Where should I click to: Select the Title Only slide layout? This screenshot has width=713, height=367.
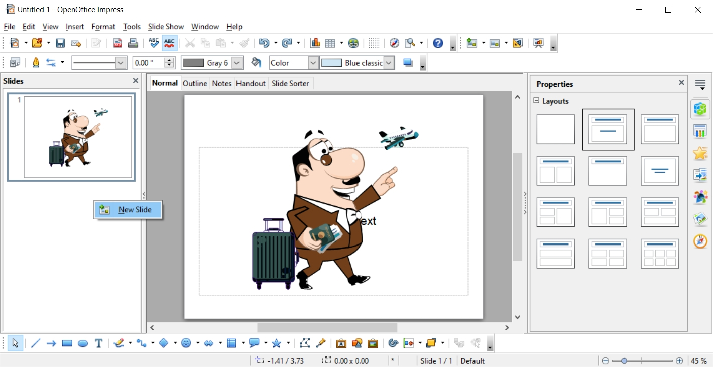[x=608, y=171]
